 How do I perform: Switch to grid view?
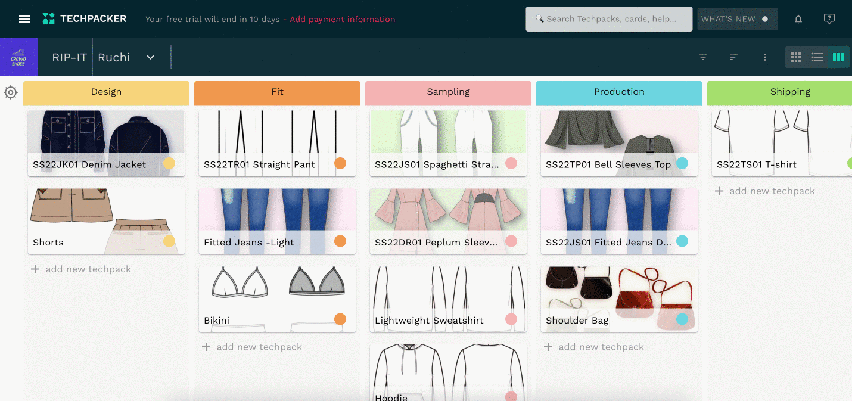796,57
